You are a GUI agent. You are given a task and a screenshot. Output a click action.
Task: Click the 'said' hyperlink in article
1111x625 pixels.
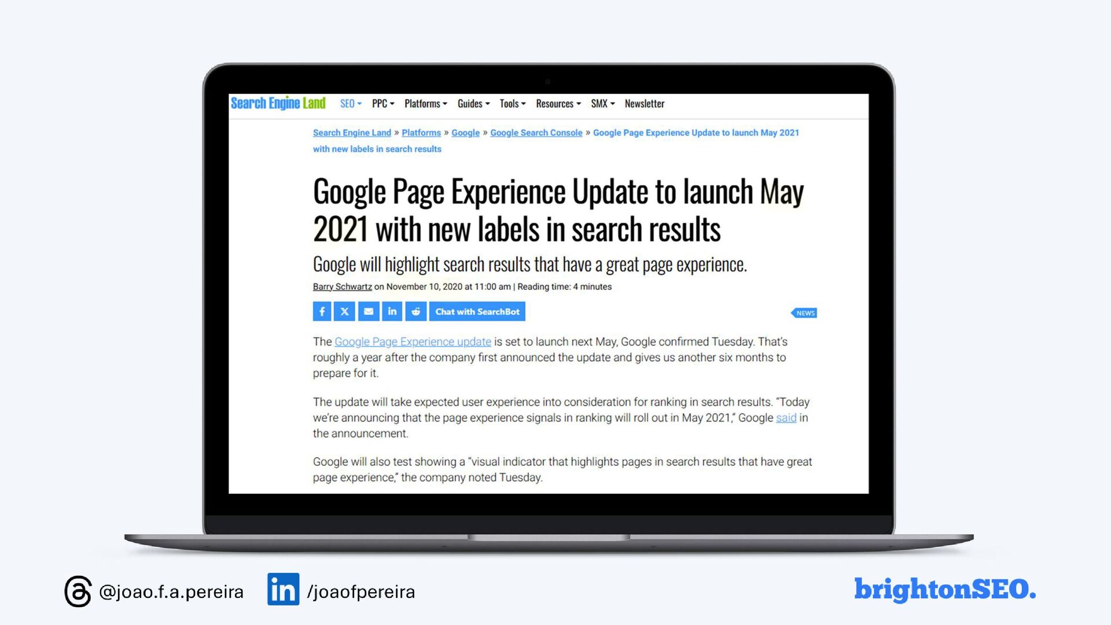[786, 418]
